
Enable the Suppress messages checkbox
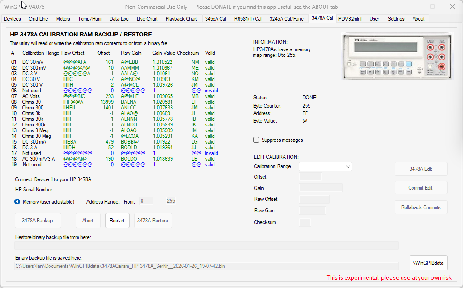pyautogui.click(x=256, y=140)
